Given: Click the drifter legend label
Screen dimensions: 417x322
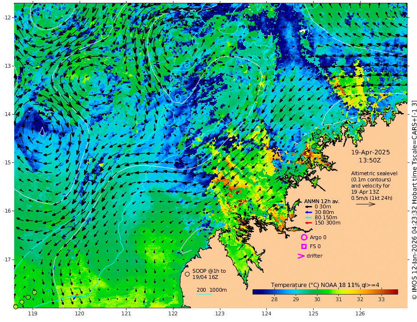Looking at the screenshot, I should pyautogui.click(x=315, y=256).
